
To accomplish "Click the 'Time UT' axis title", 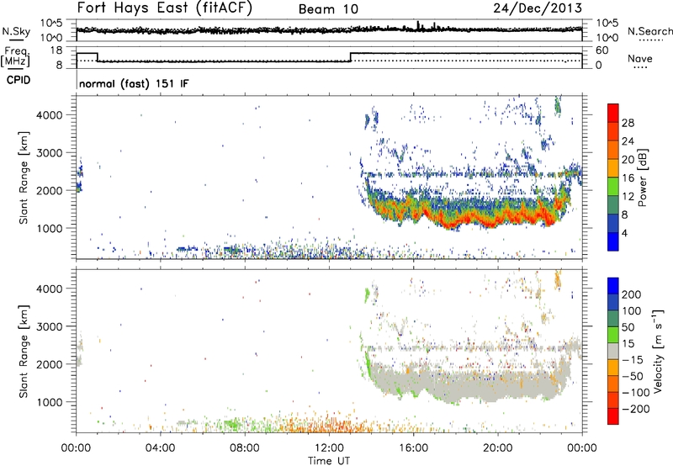I will (x=329, y=460).
